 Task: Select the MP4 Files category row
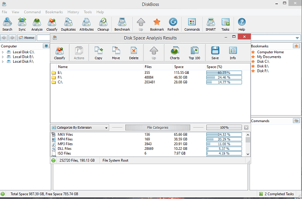pyautogui.click(x=148, y=139)
